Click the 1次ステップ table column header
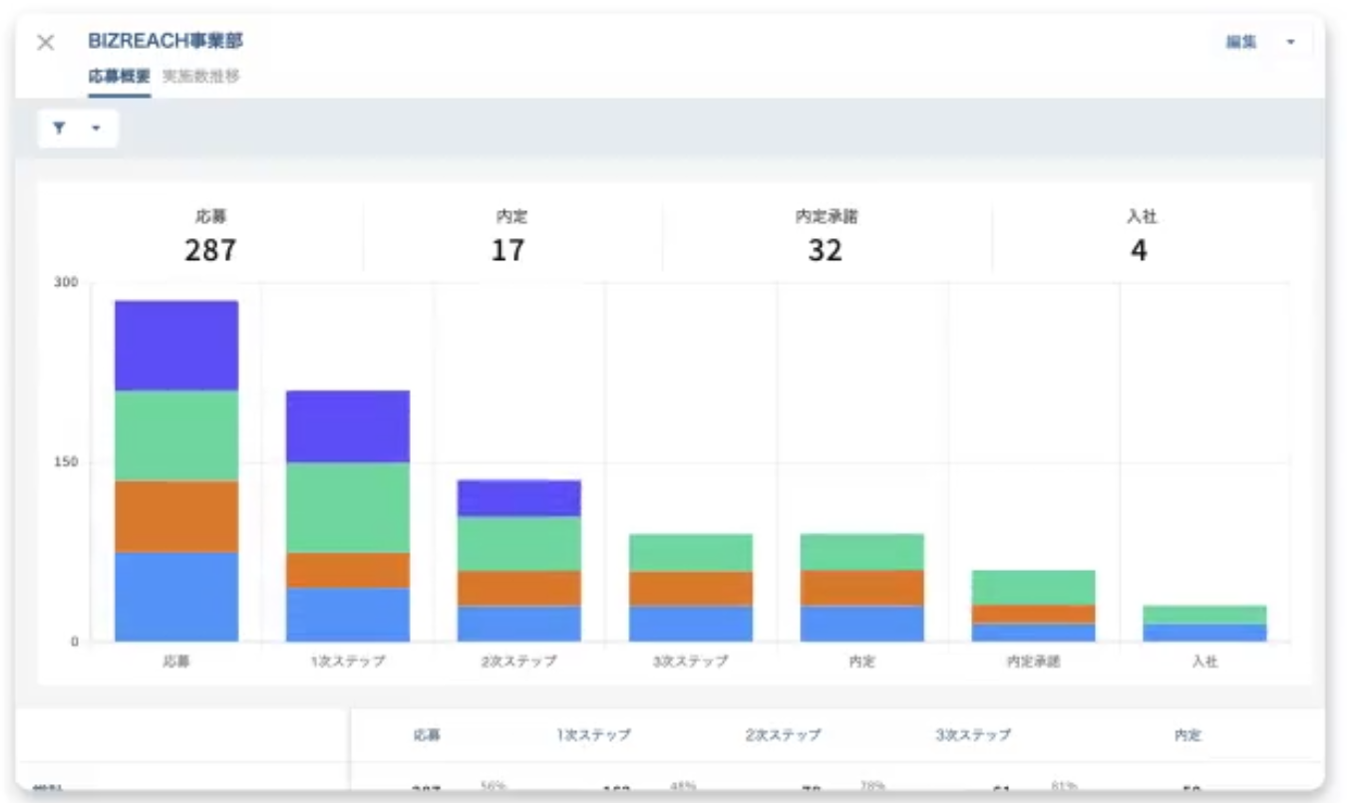1347x803 pixels. pyautogui.click(x=593, y=735)
